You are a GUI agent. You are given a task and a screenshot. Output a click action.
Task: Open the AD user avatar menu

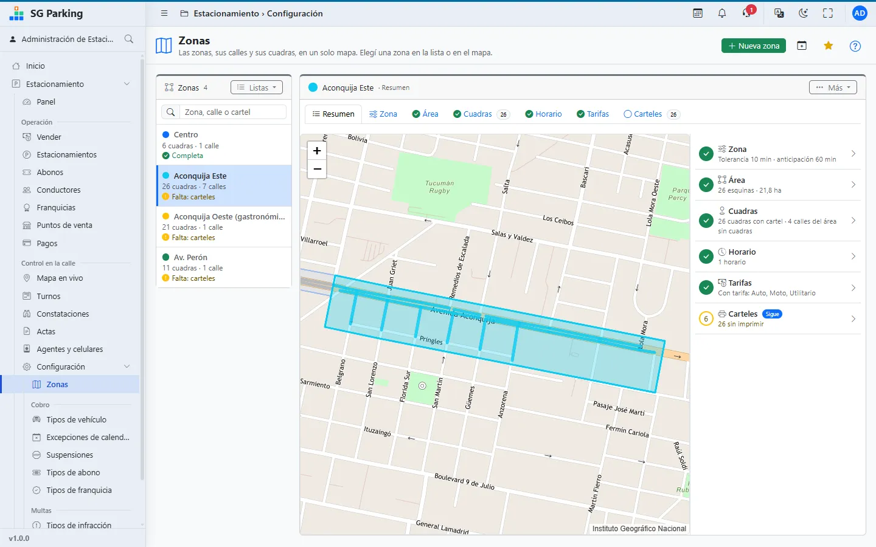click(860, 13)
